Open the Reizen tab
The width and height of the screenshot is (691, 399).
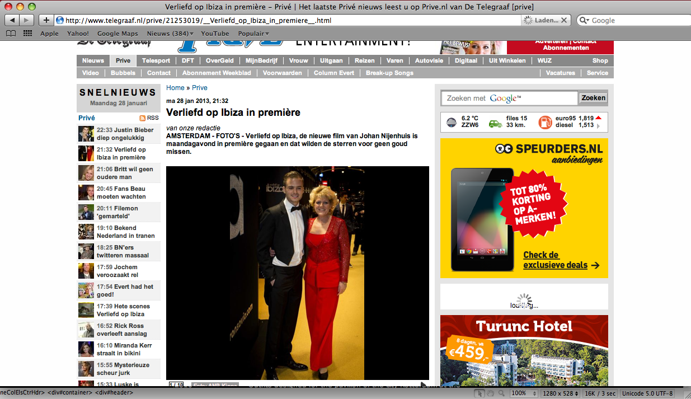pos(364,60)
